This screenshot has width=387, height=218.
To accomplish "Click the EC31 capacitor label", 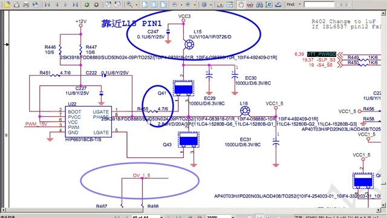I will coord(246,139).
